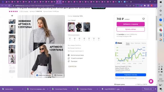Viewport: 164px width, 92px height.
Task: Click the Mayak logo in the analytics widget
Action: [x=119, y=43]
